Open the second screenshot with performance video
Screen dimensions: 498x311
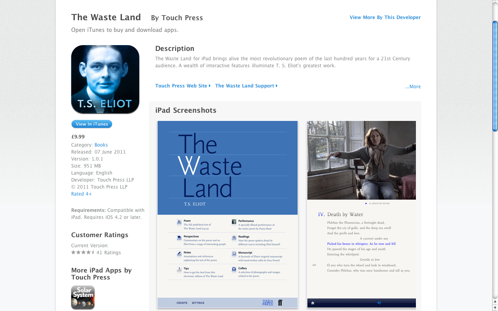point(361,214)
